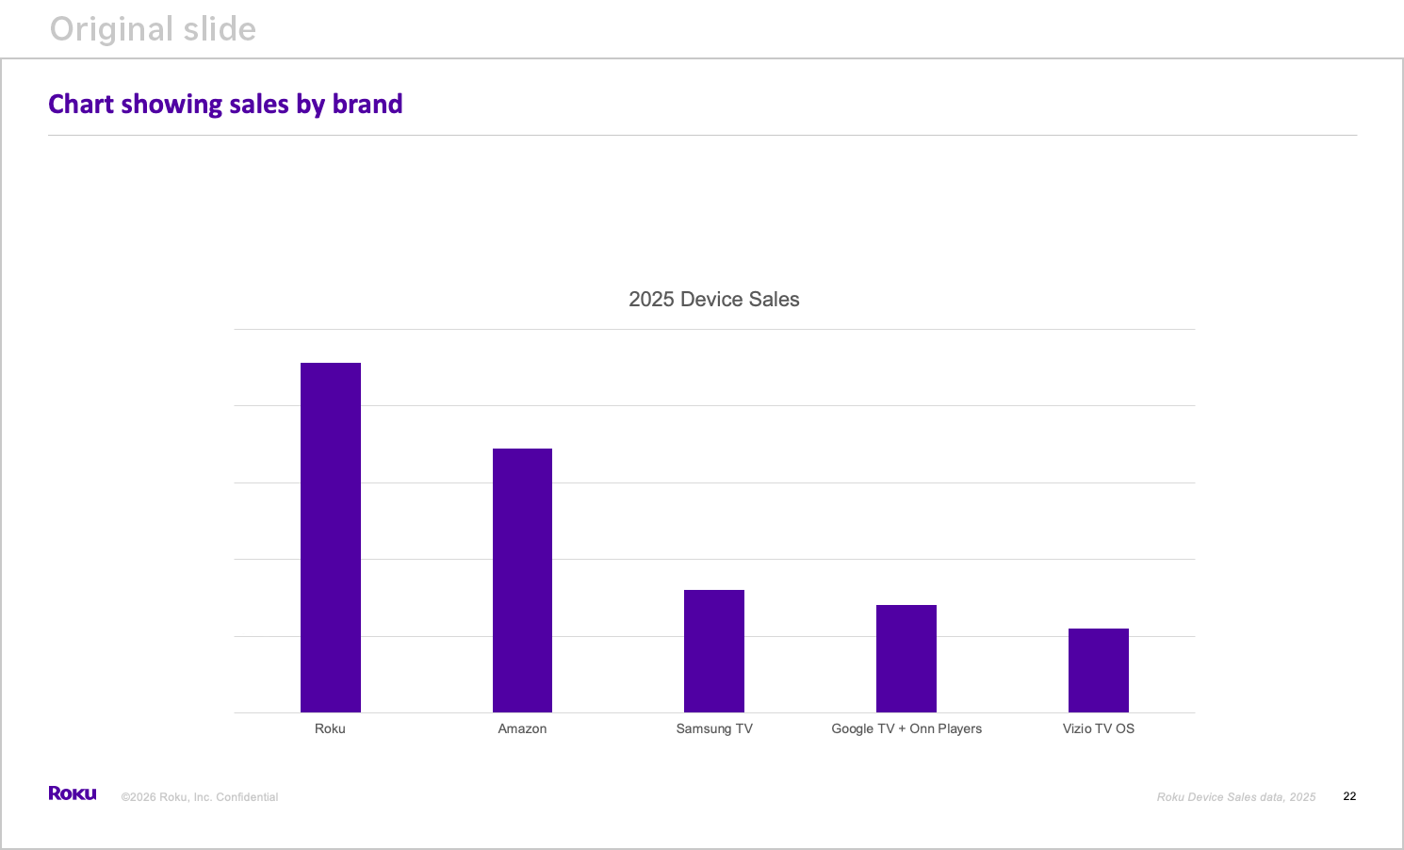Click the Vizio TV OS bar
Image resolution: width=1404 pixels, height=850 pixels.
point(1099,670)
